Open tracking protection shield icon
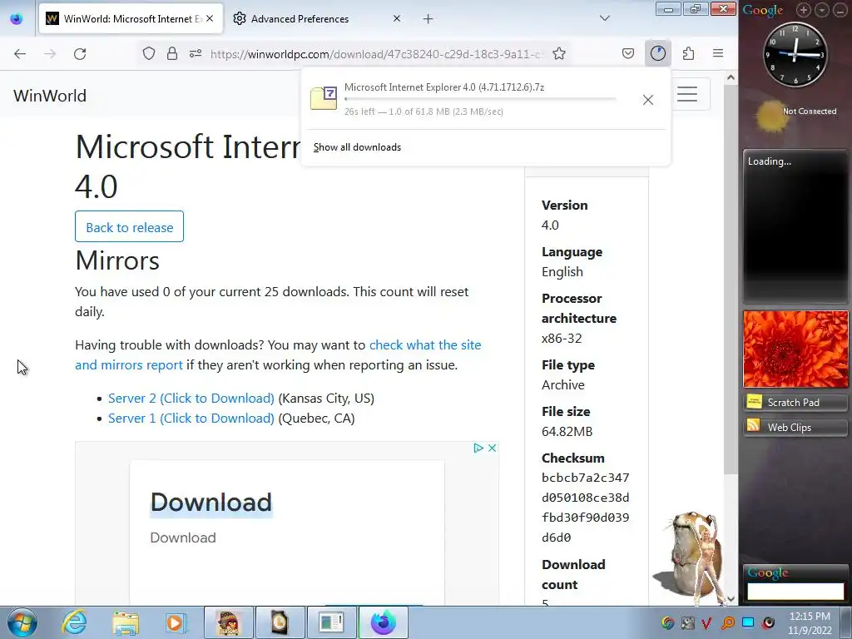This screenshot has width=852, height=639. [x=149, y=53]
